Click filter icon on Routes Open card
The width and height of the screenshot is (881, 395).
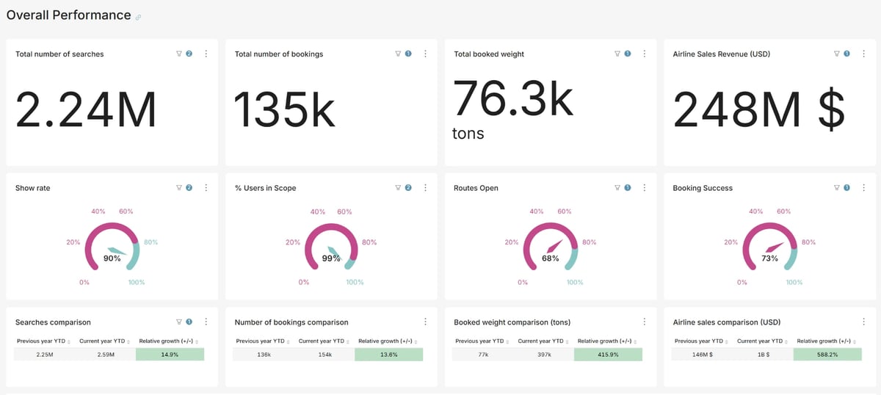617,188
